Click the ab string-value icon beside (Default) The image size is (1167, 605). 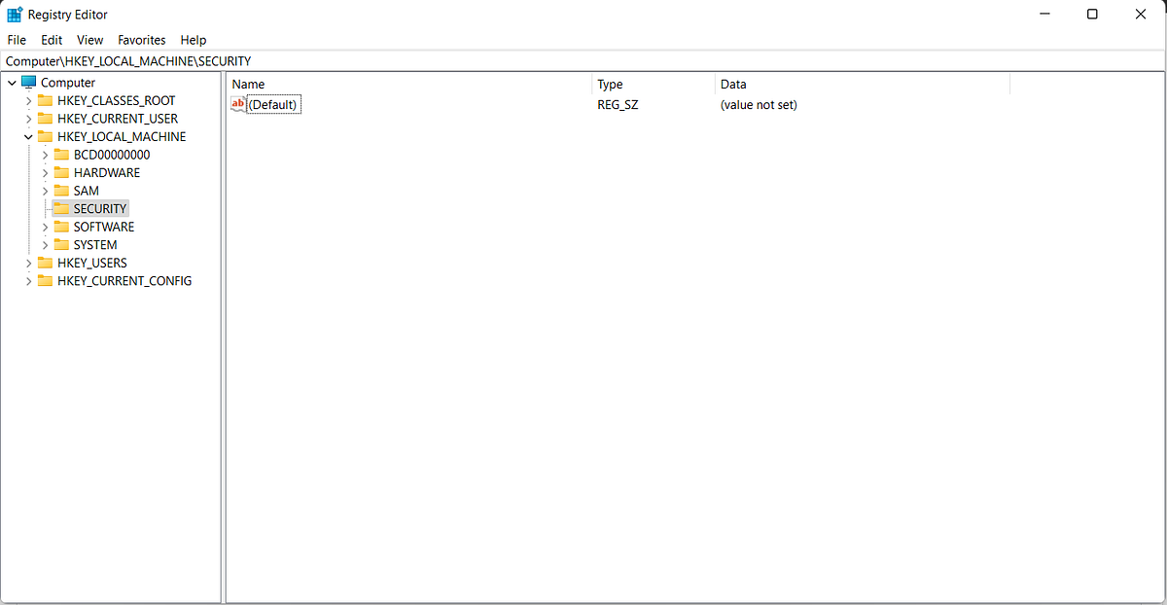pyautogui.click(x=238, y=104)
